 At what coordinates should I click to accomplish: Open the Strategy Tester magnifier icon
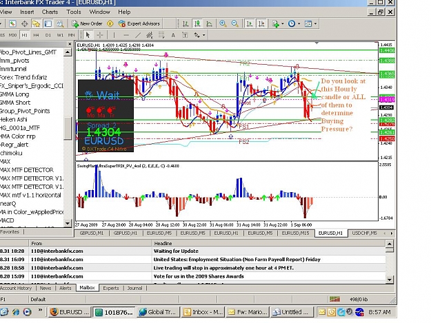60,24
